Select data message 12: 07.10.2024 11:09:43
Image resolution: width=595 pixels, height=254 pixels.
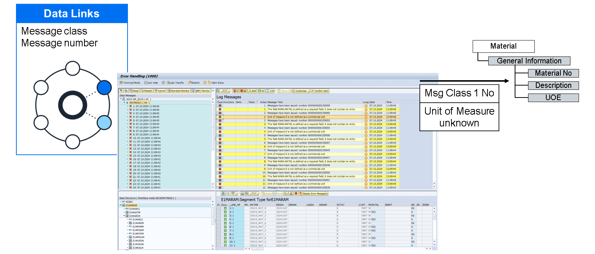click(147, 145)
